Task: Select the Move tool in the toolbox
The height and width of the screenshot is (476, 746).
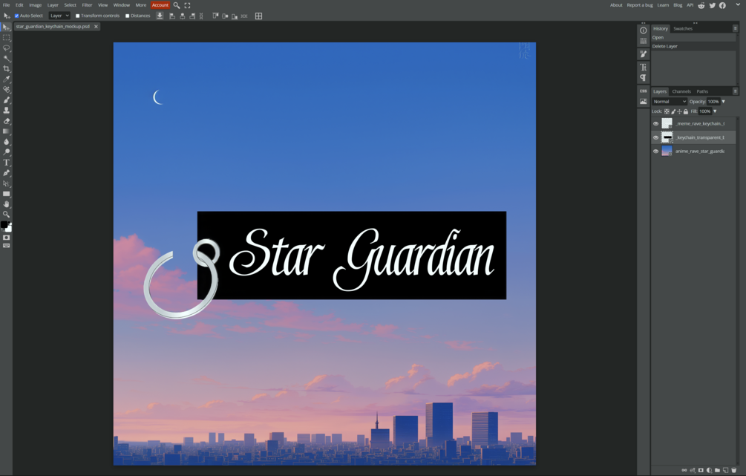Action: (x=6, y=27)
